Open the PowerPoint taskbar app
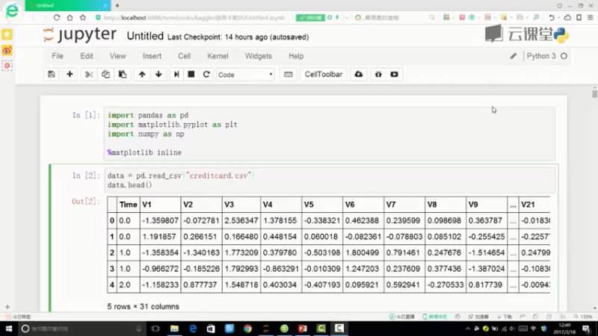Image resolution: width=598 pixels, height=336 pixels. pos(303,329)
